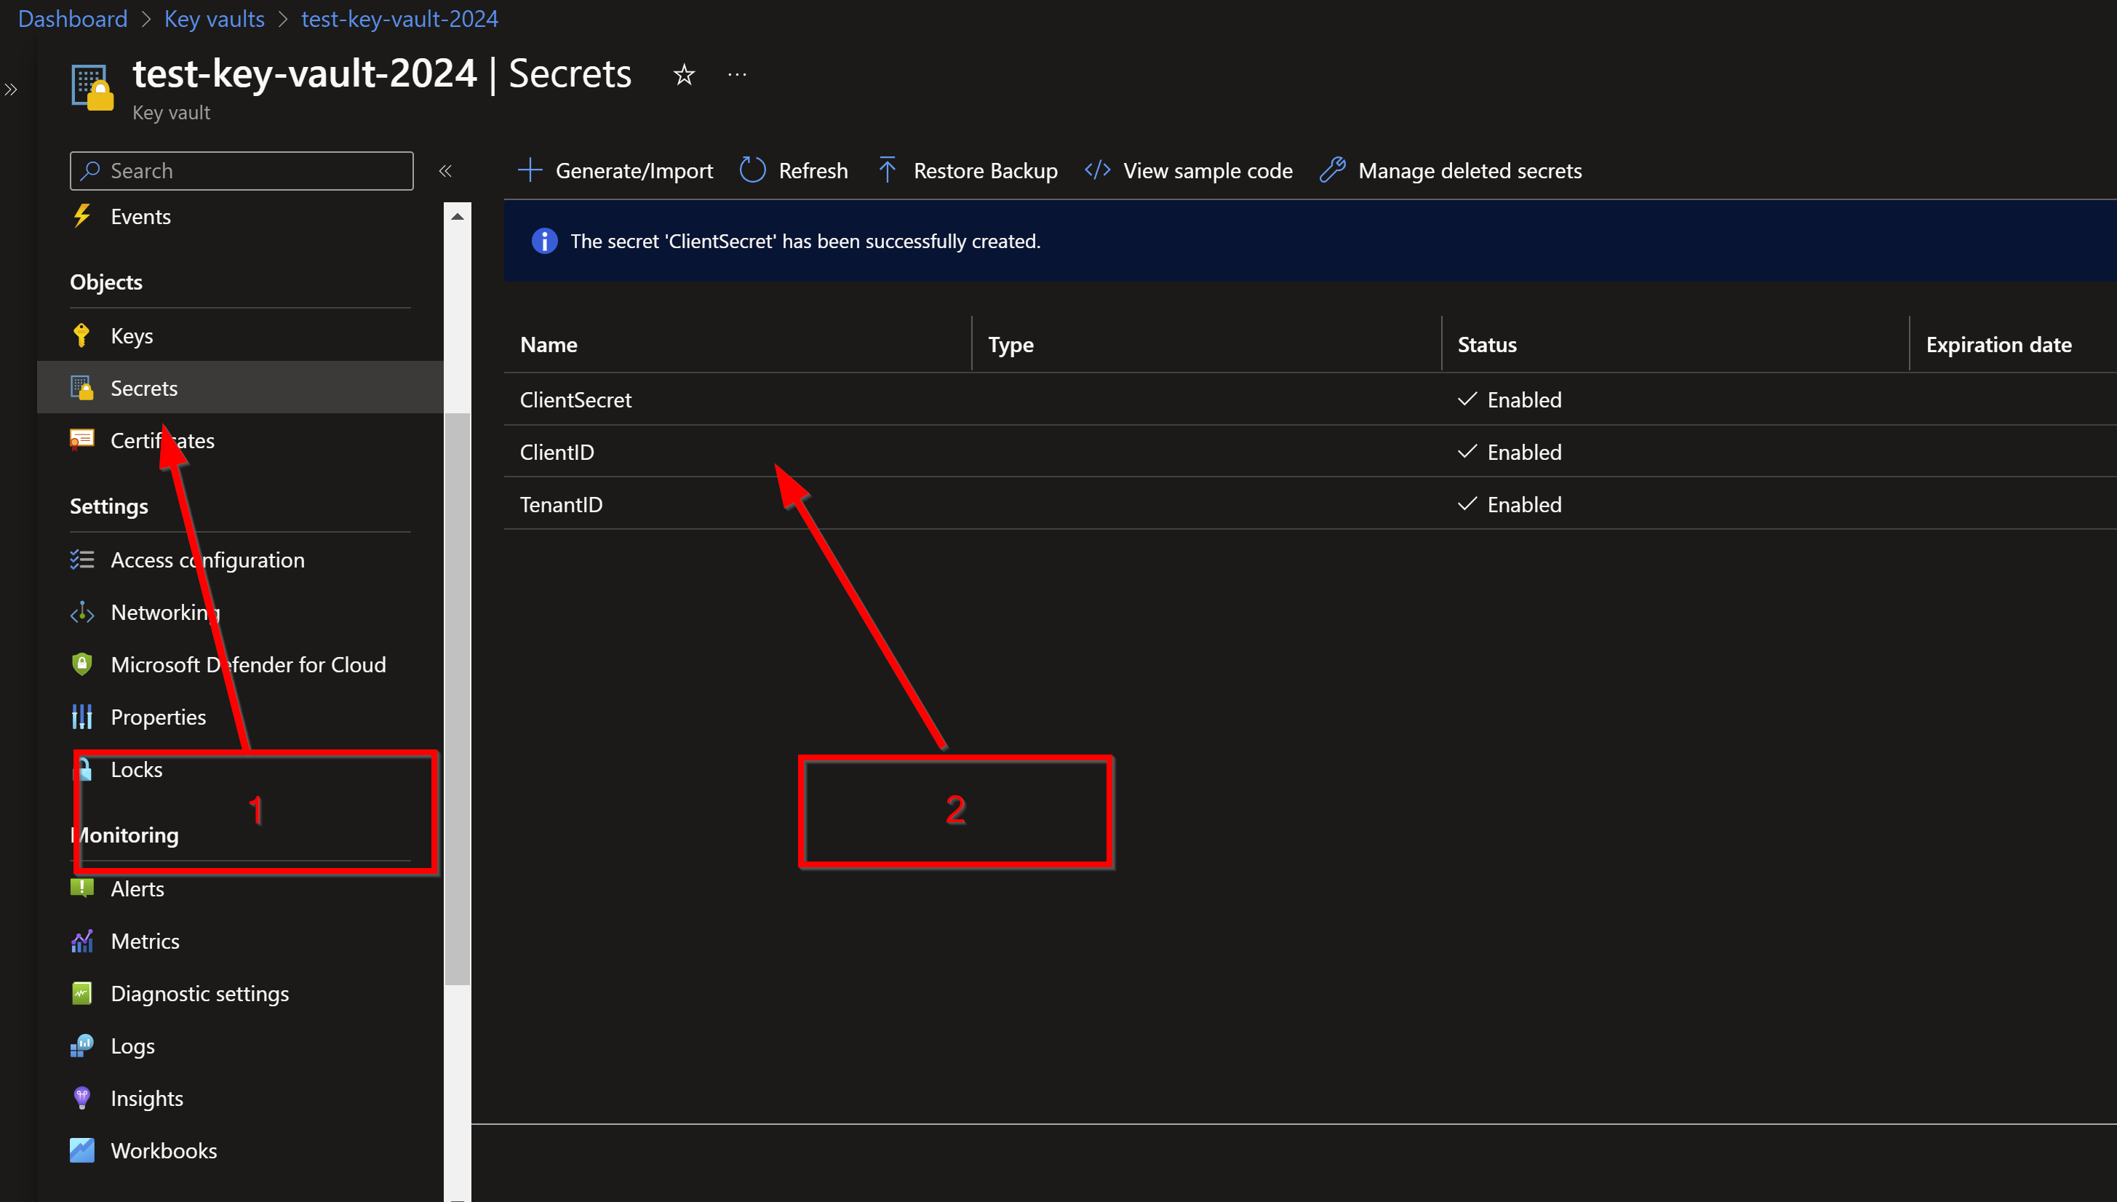The width and height of the screenshot is (2117, 1202).
Task: Click the Alerts icon in Monitoring
Action: (81, 888)
